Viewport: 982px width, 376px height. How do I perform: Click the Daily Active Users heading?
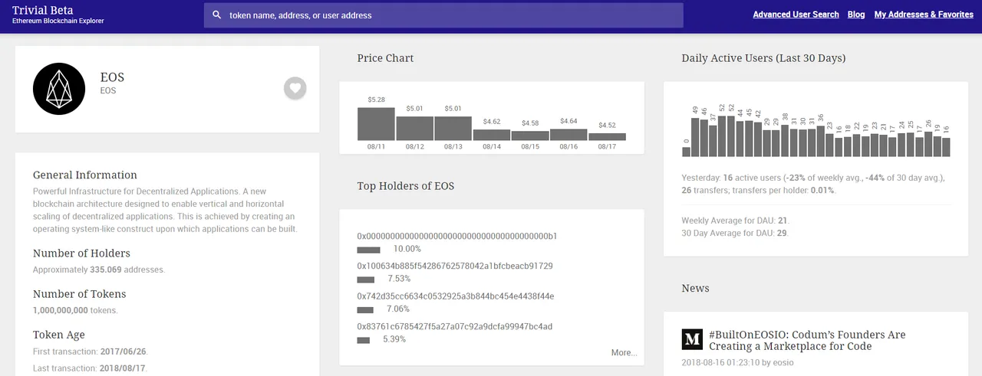coord(763,58)
